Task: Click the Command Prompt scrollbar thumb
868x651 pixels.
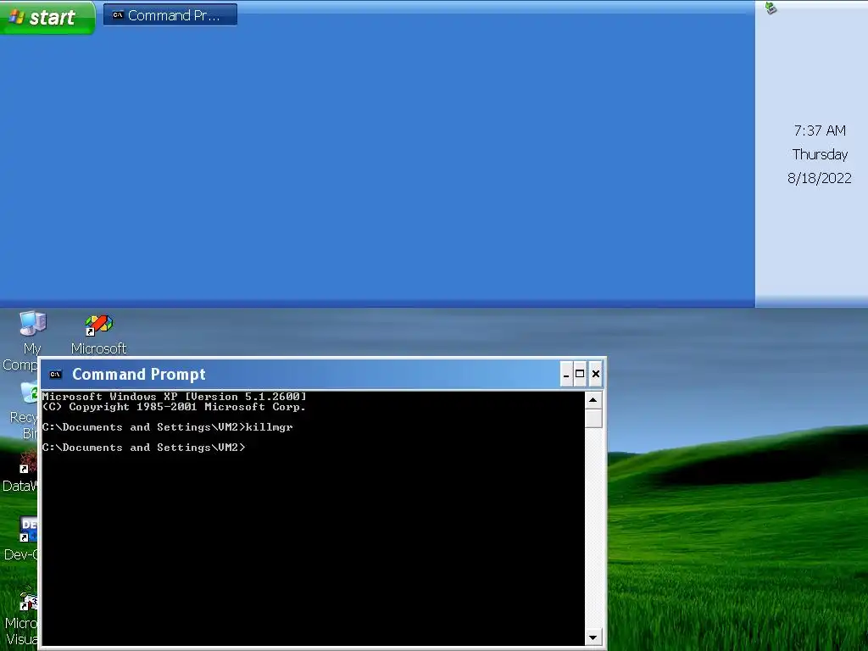Action: 593,418
